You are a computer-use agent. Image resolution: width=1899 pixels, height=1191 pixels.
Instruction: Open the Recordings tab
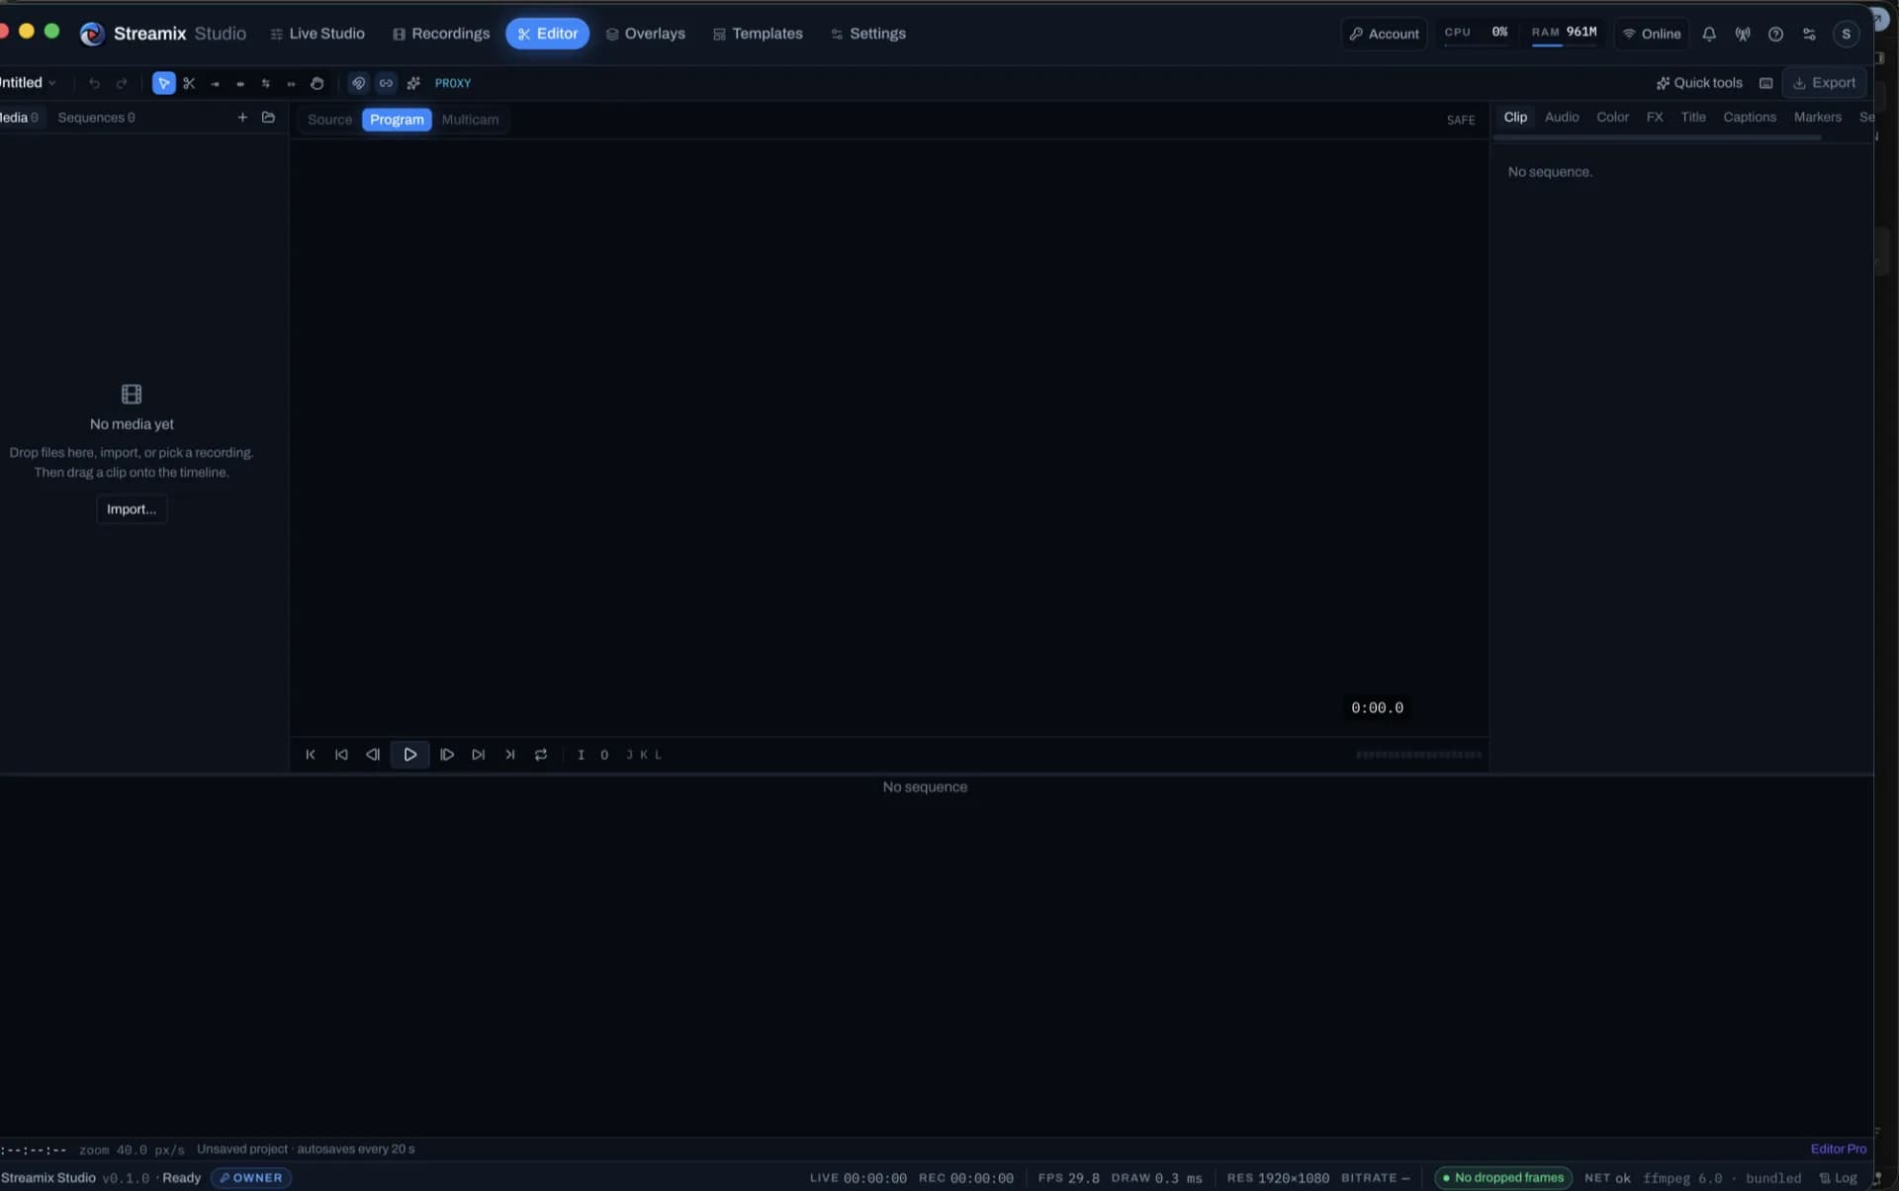pos(441,34)
